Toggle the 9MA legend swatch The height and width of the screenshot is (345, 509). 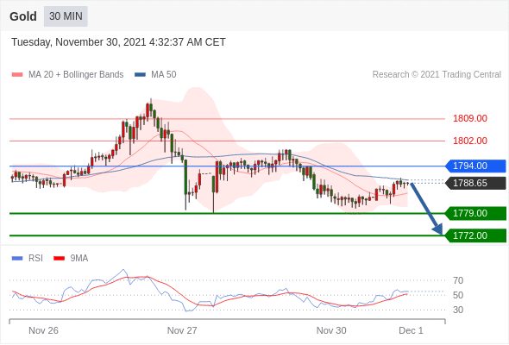pyautogui.click(x=59, y=259)
